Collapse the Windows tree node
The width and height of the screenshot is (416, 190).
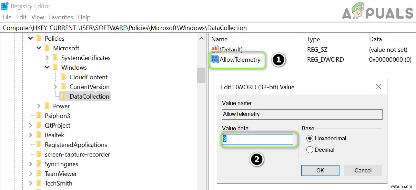point(47,67)
